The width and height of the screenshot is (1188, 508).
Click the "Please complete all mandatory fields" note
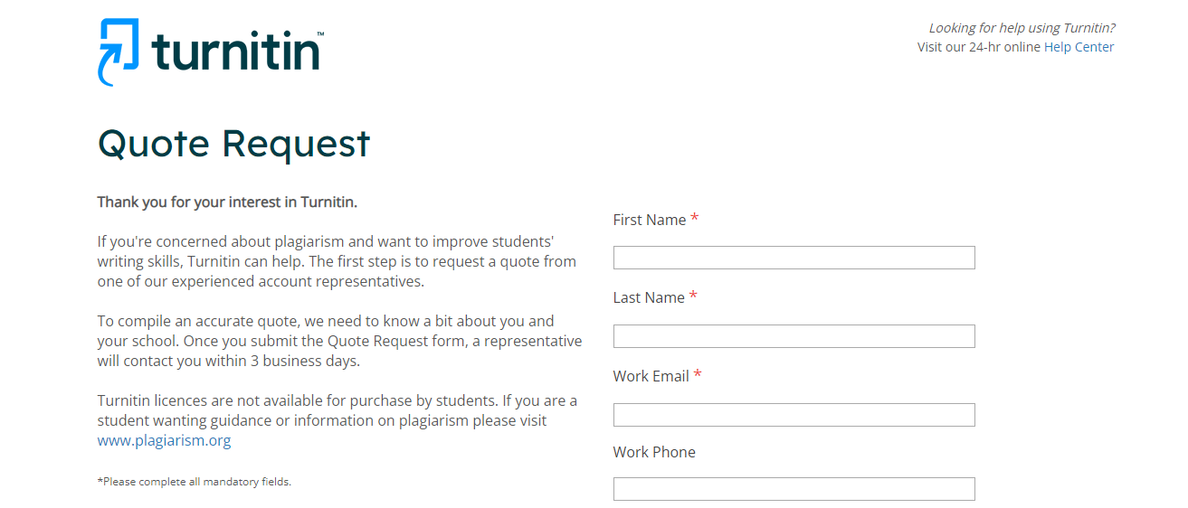click(x=195, y=482)
